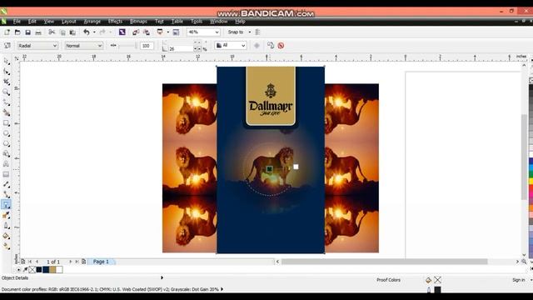Go to the previous page arrow
The width and height of the screenshot is (533, 300).
point(37,262)
